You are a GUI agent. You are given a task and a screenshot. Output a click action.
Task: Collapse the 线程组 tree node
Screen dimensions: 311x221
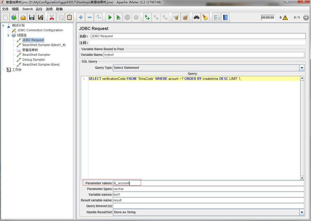tap(8, 35)
